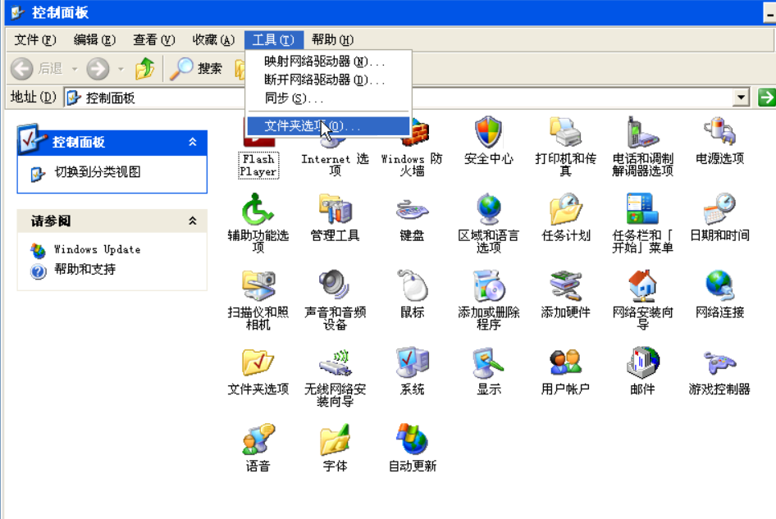Click the green Go arrow button
The height and width of the screenshot is (519, 776).
767,98
